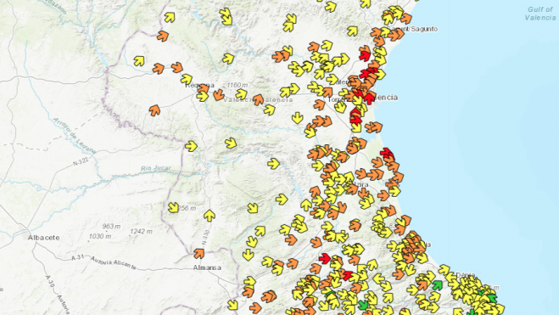Select the green arrow marker at the bottom center
Viewport: 559px width, 315px height.
[363, 305]
